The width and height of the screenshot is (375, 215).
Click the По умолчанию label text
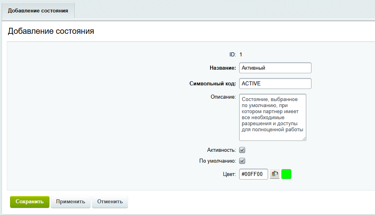[x=217, y=161]
